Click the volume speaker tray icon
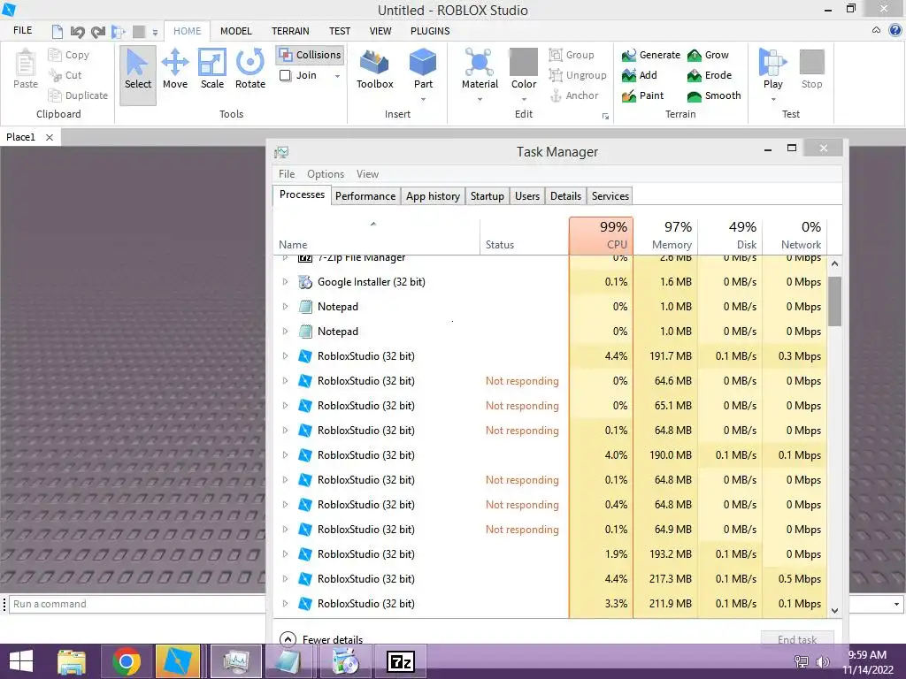The width and height of the screenshot is (906, 679). [x=822, y=662]
